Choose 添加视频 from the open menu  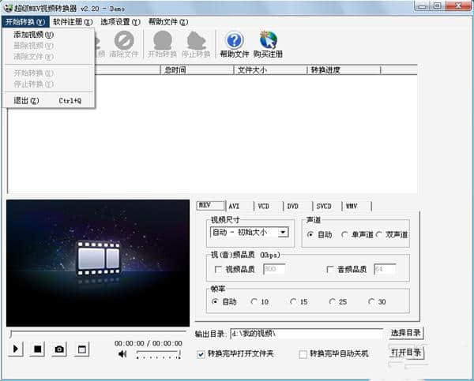(33, 35)
